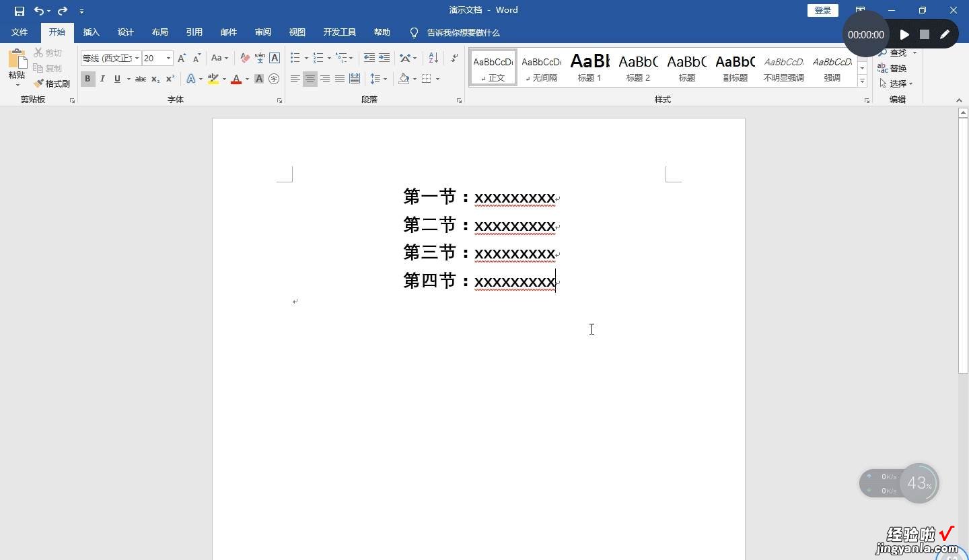Viewport: 969px width, 560px height.
Task: Click 替换 (Replace) in editing group
Action: [x=892, y=68]
